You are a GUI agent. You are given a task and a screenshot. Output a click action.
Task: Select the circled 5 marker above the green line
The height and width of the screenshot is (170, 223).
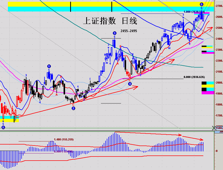(3, 127)
